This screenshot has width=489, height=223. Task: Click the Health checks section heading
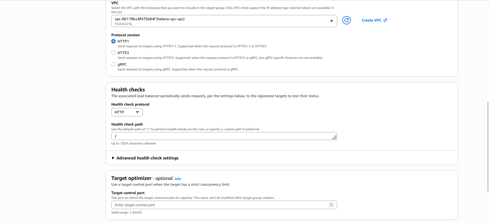128,90
